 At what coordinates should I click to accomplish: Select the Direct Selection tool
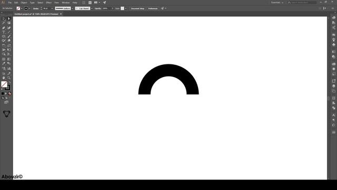pos(9,19)
